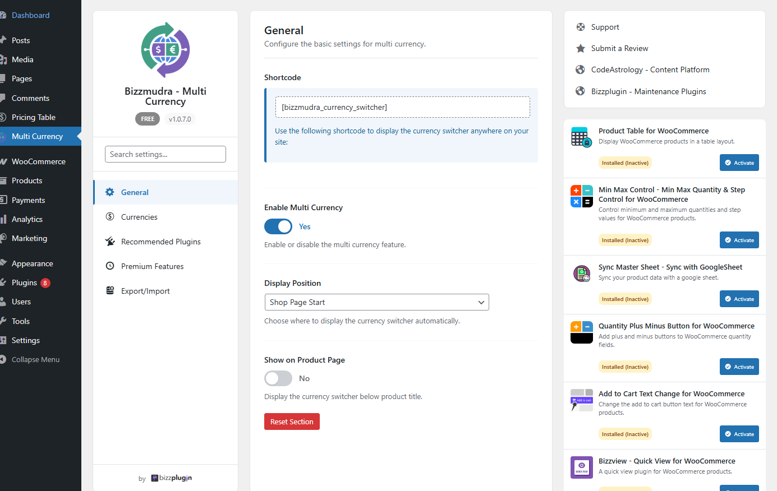Open Marketing in the admin menu
Image resolution: width=777 pixels, height=491 pixels.
pyautogui.click(x=40, y=238)
